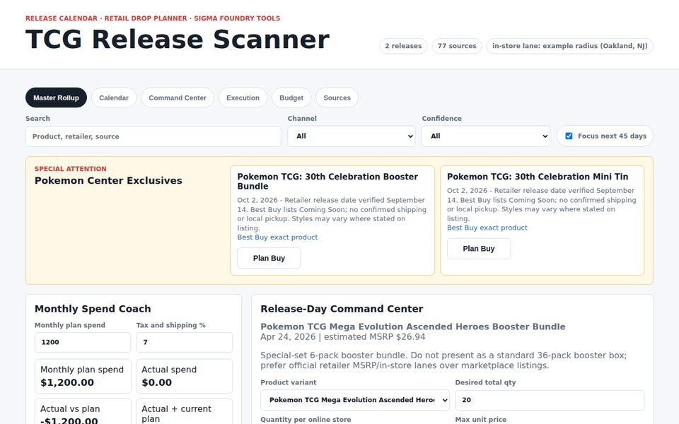Click the Monthly plan spend input
Screen dimensions: 679x424
click(83, 342)
